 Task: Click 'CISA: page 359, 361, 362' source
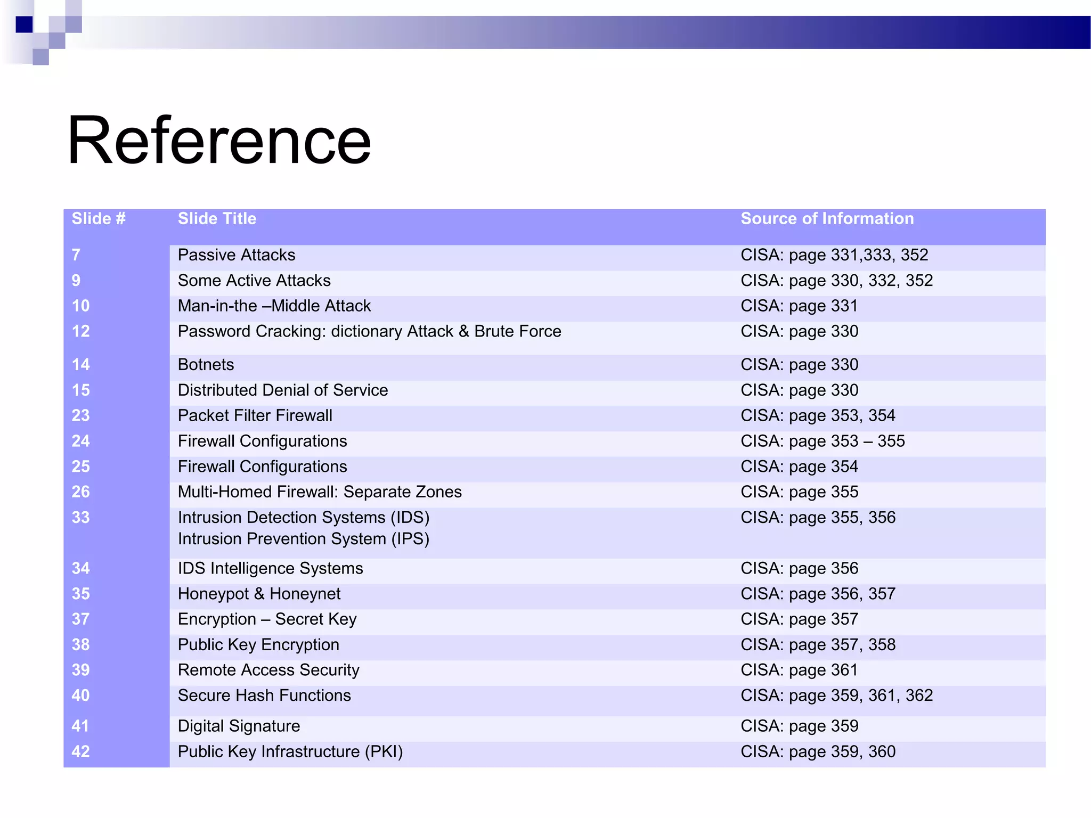click(836, 696)
